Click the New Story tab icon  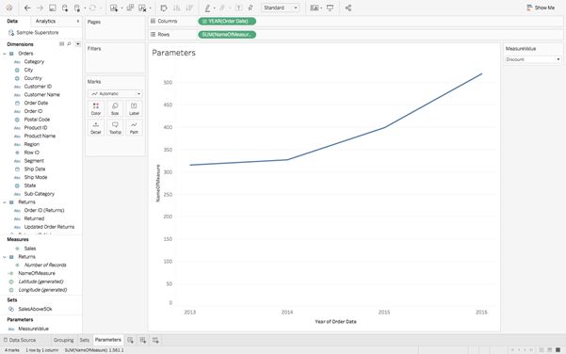coord(155,340)
